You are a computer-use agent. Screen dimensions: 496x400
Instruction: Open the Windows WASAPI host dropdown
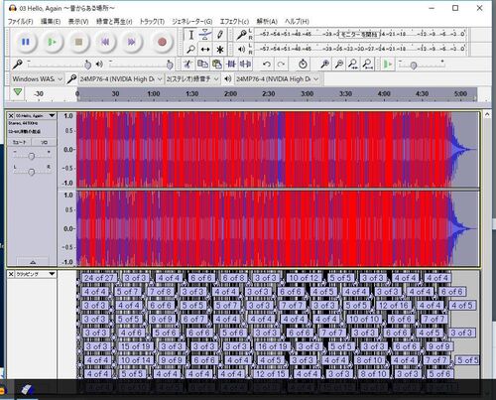[37, 79]
